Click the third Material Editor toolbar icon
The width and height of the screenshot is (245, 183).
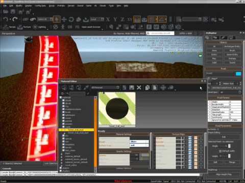point(79,87)
